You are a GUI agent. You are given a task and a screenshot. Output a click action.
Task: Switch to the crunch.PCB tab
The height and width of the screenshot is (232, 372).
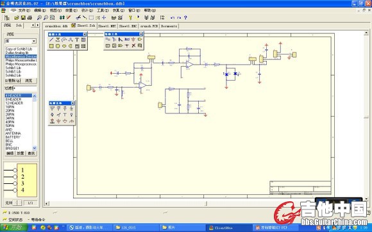(x=149, y=26)
